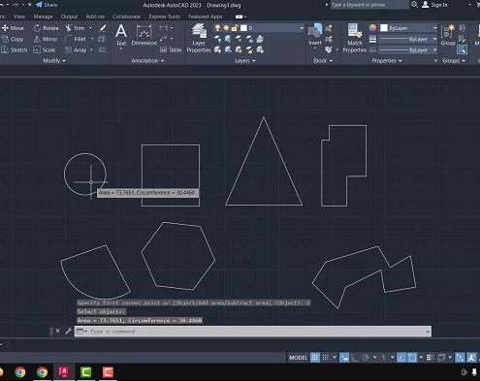
Task: Toggle ortho mode in status bar
Action: tap(355, 358)
